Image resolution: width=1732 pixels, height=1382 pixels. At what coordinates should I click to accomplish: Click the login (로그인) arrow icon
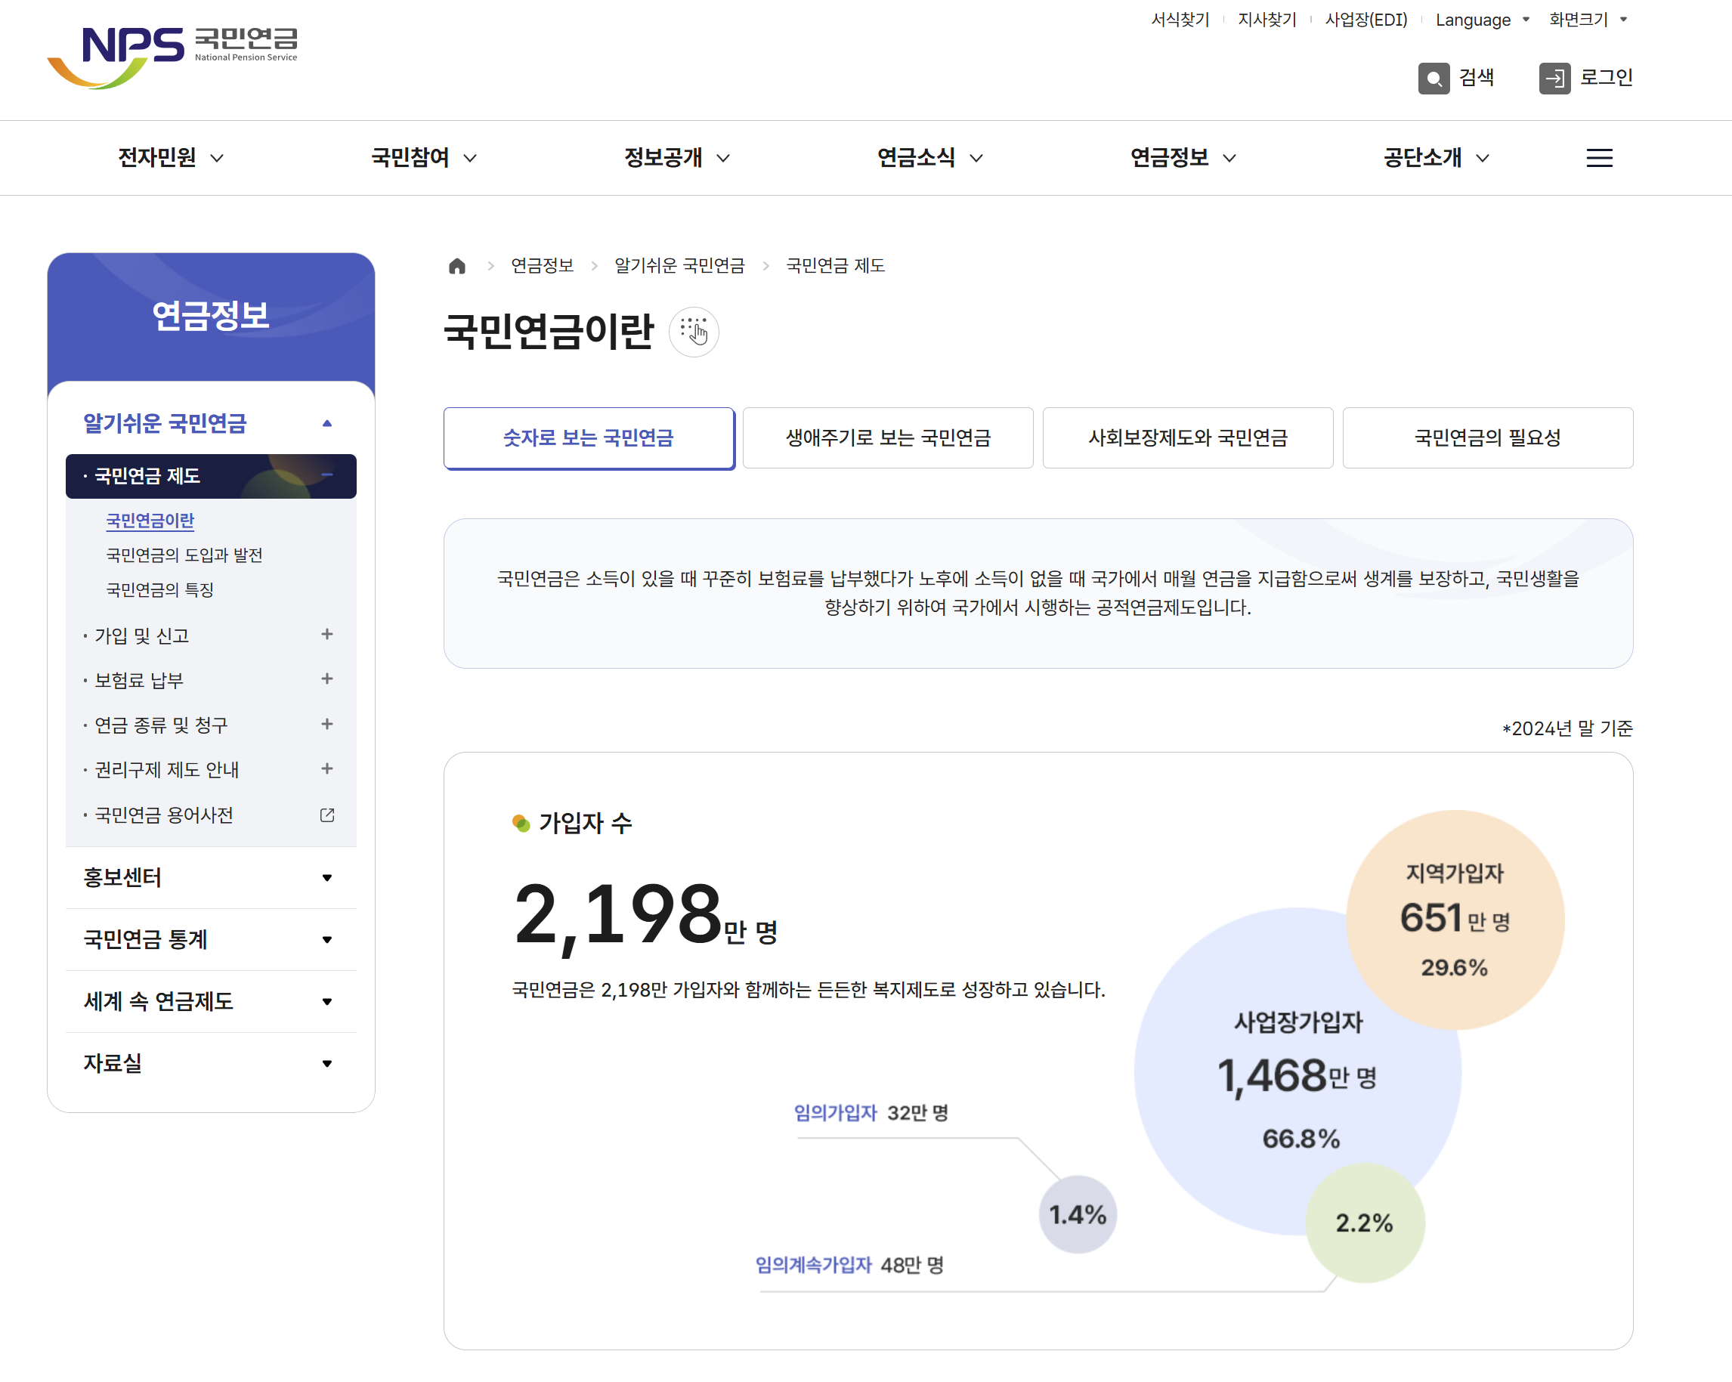pyautogui.click(x=1554, y=78)
